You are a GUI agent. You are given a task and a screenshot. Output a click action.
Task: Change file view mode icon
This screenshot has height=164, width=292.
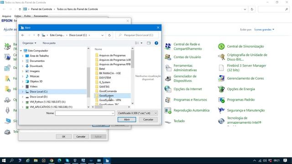coord(137,43)
